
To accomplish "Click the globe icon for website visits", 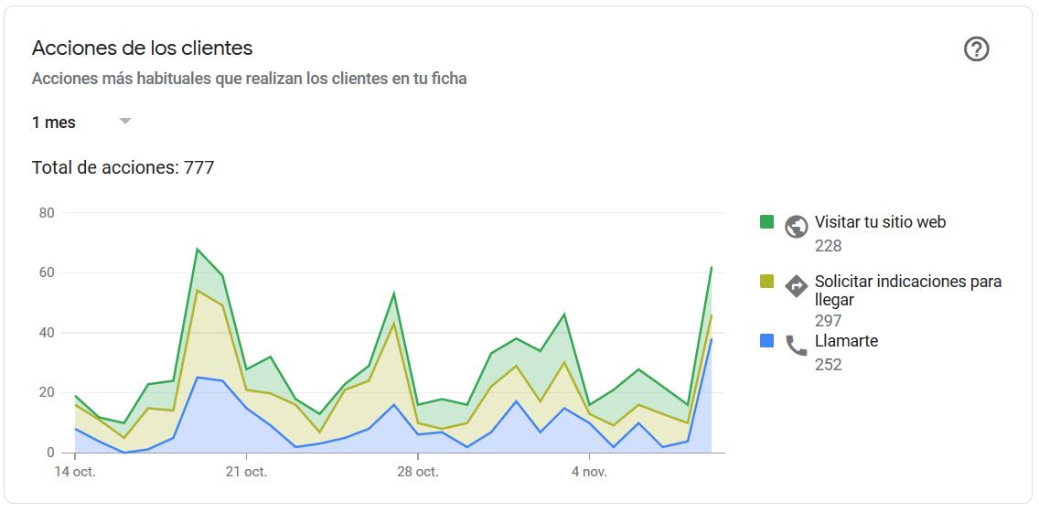I will point(797,226).
